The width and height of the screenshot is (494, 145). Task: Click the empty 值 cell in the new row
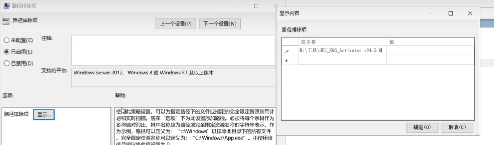click(x=430, y=60)
